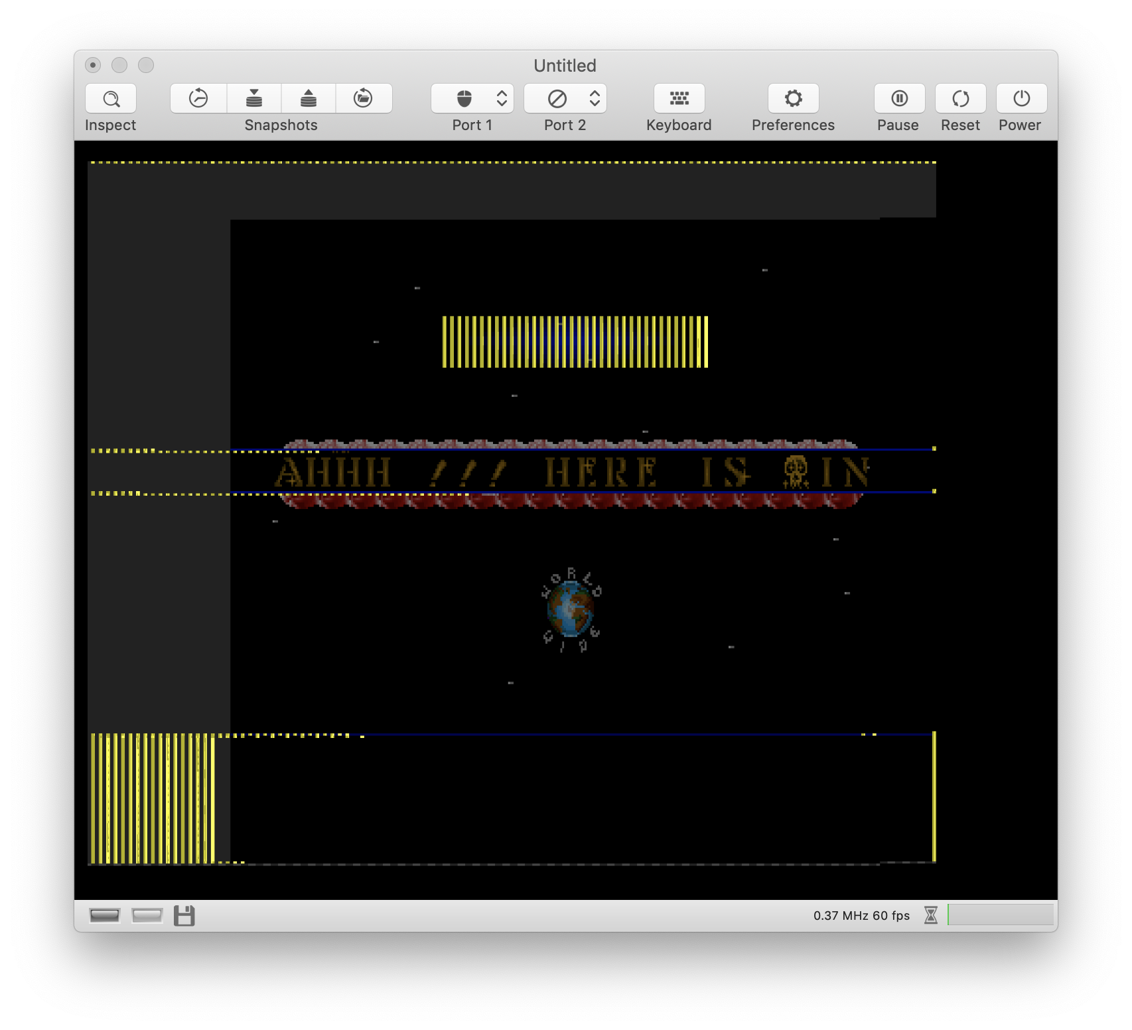Click the skull symbol in scrolling text
Screen dimensions: 1132x1030
tap(796, 472)
